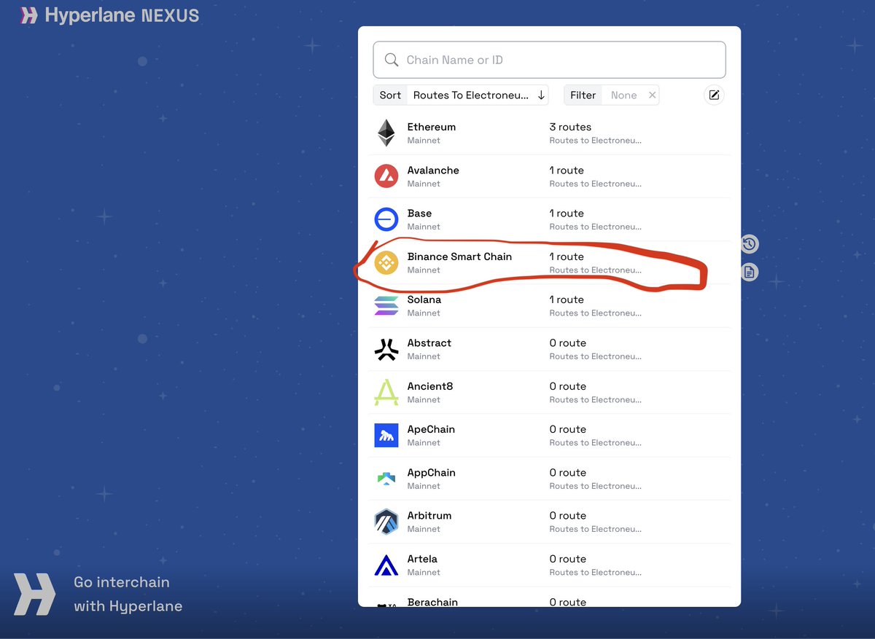Select the Berachain row name
The height and width of the screenshot is (639, 875).
(432, 602)
